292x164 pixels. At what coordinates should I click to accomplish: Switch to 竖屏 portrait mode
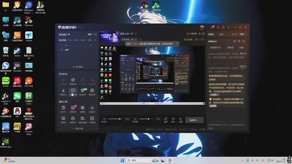95,34
